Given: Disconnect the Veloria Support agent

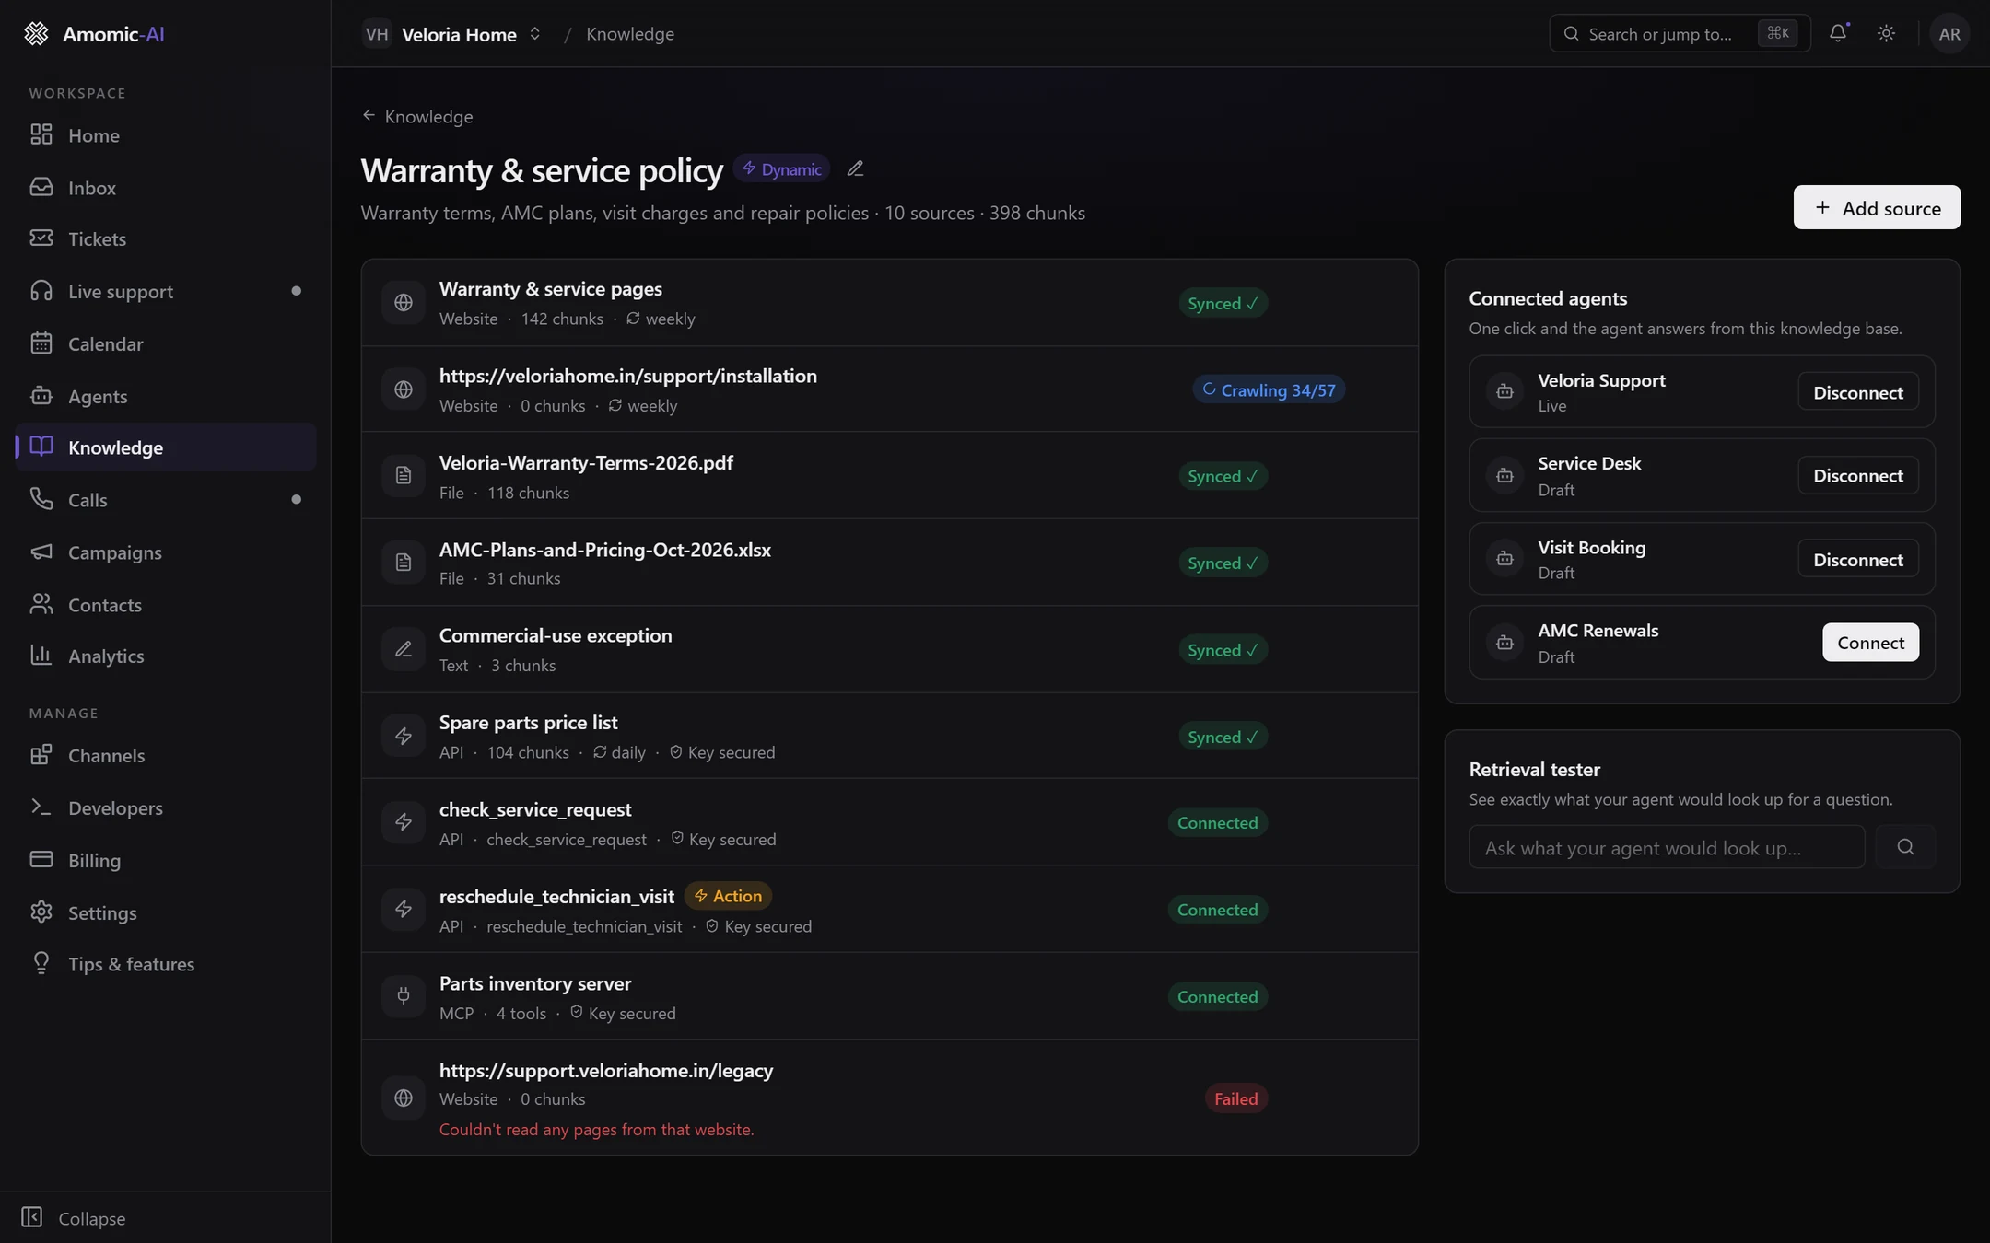Looking at the screenshot, I should (1858, 391).
